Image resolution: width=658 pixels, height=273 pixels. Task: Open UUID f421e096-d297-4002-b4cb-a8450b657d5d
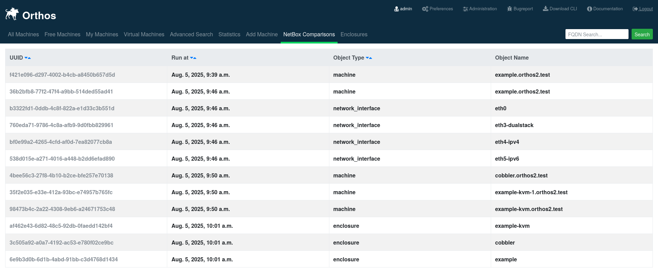click(62, 75)
